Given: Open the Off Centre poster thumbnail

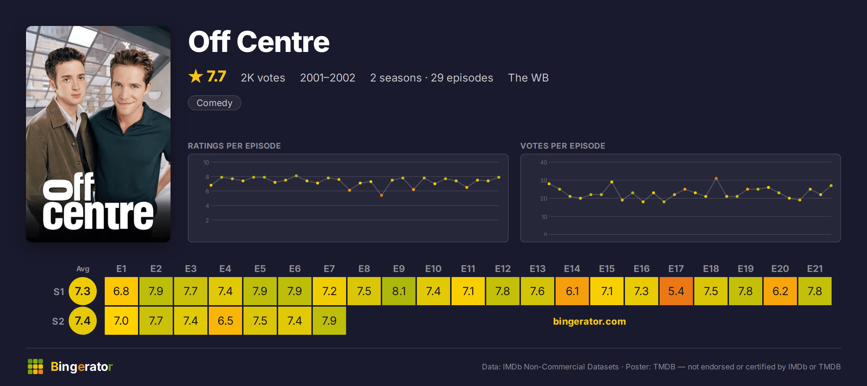Looking at the screenshot, I should 98,134.
